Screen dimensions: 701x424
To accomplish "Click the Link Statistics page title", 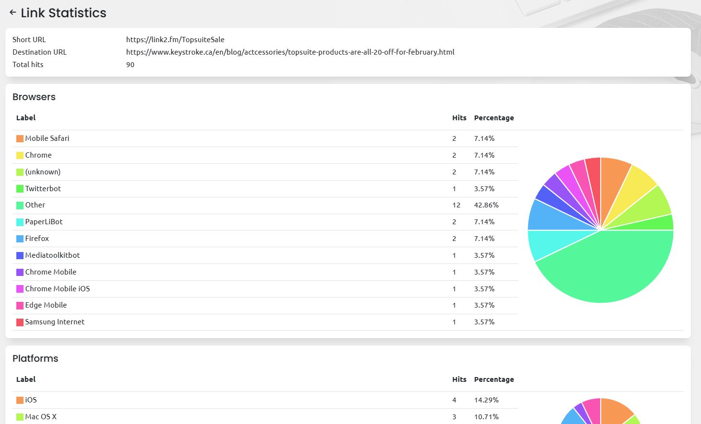I will (x=63, y=13).
